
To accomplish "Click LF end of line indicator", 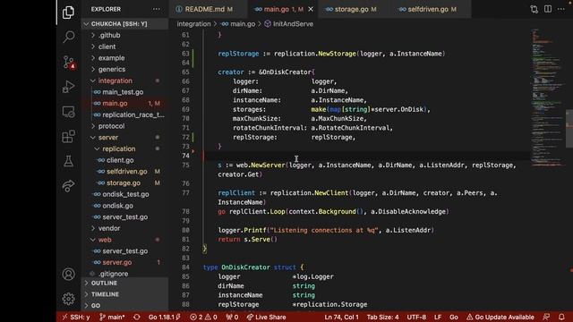I will (x=438, y=317).
